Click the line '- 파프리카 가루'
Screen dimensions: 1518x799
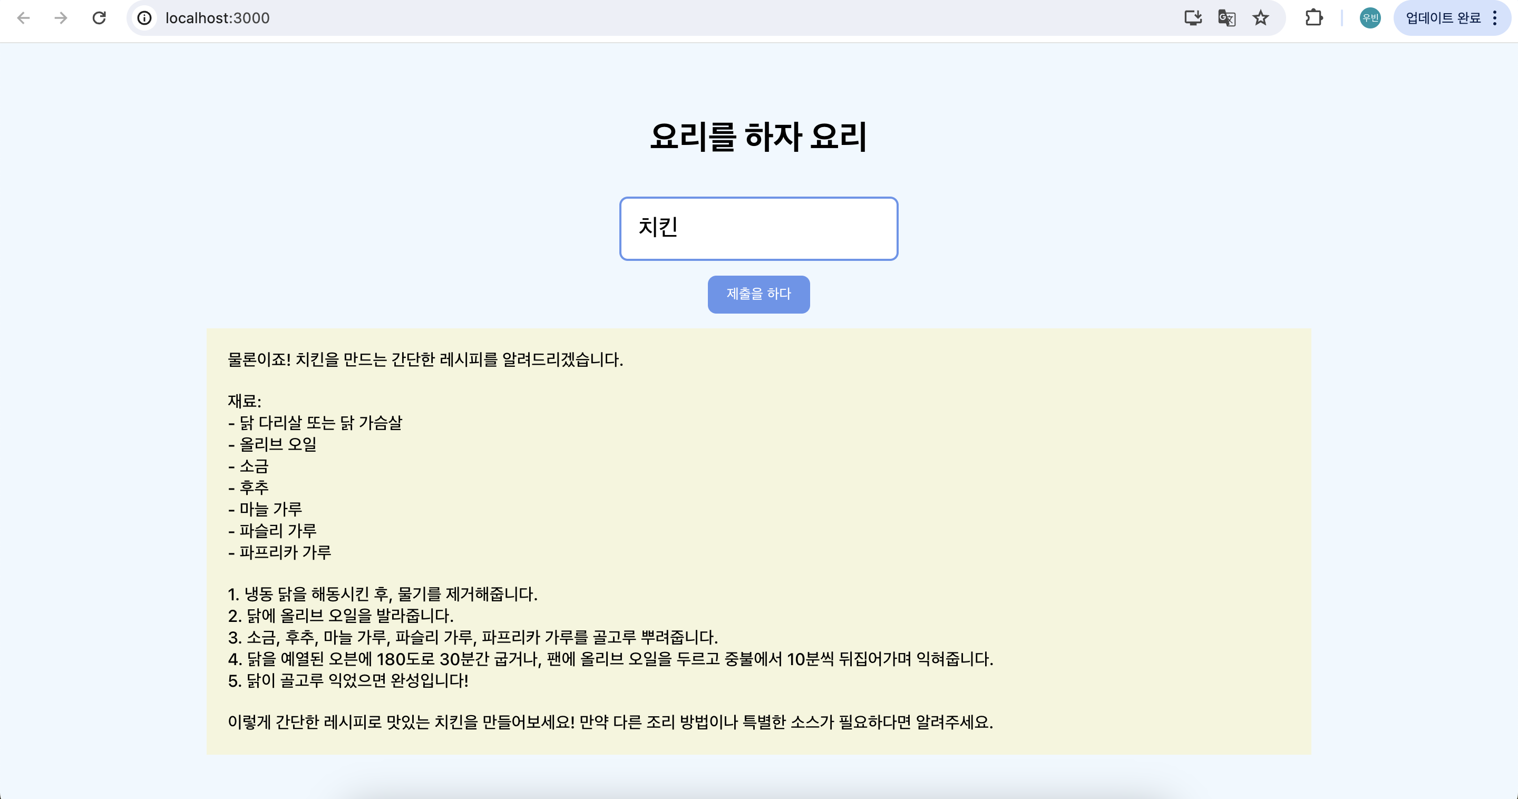(279, 552)
